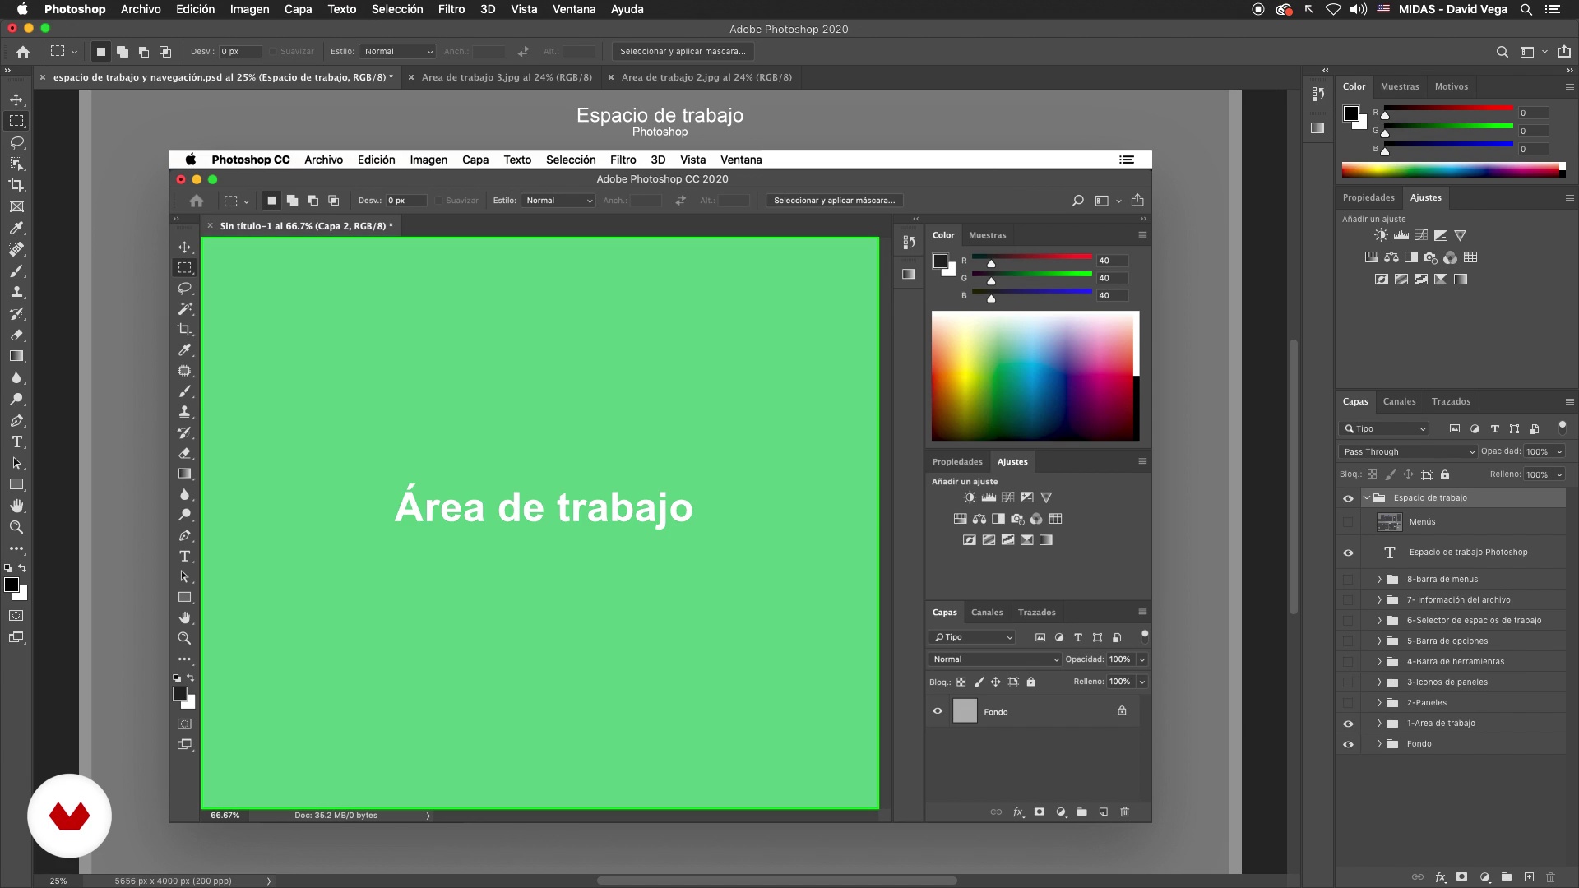Image resolution: width=1579 pixels, height=888 pixels.
Task: Select the Move tool in left toolbar
Action: pos(16,99)
